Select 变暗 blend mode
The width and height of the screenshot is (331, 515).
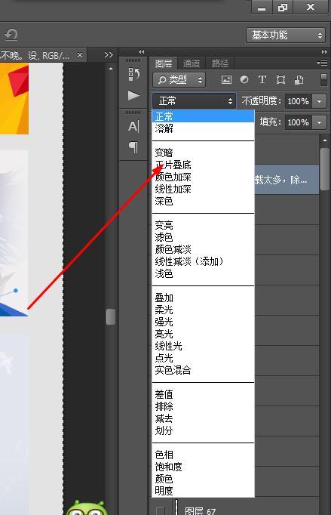(203, 153)
